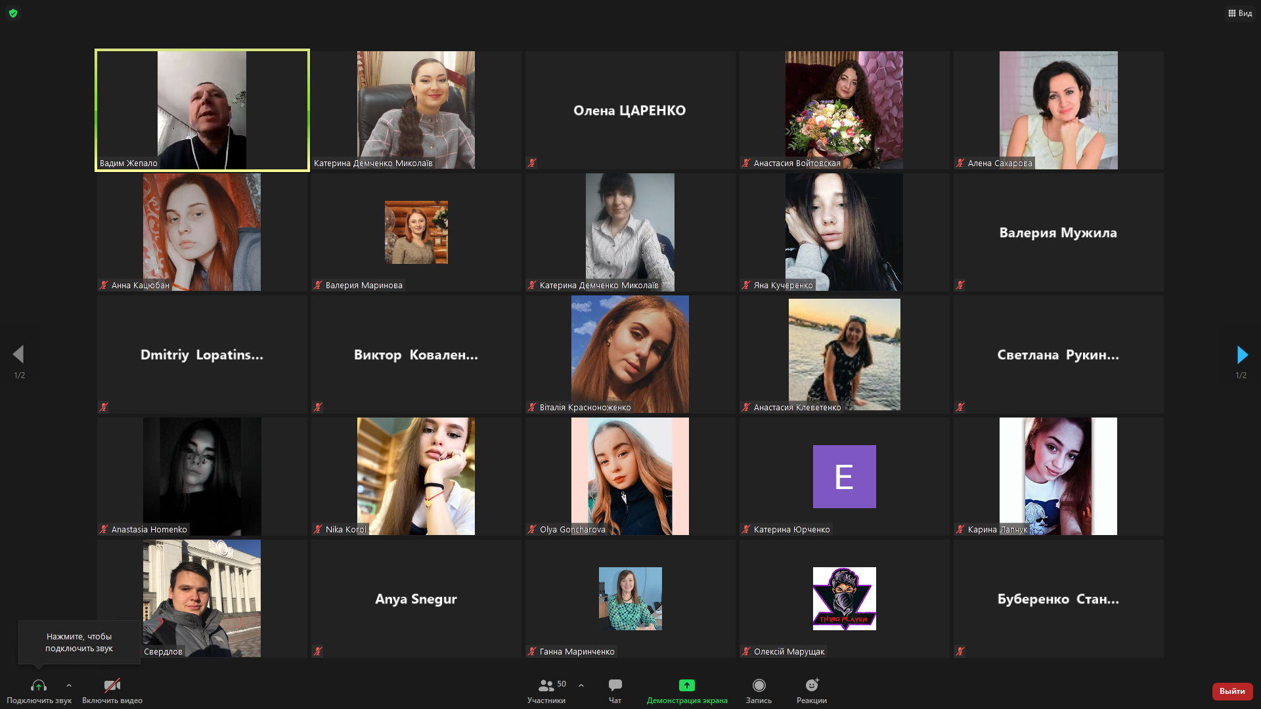Click the green encryption shield icon
Image resolution: width=1261 pixels, height=709 pixels.
tap(13, 13)
